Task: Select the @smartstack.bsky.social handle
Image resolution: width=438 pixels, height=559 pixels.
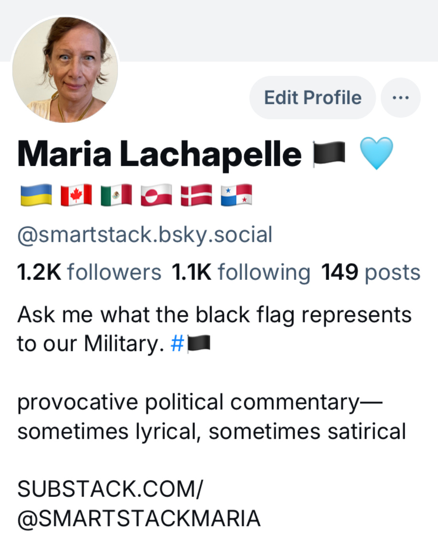Action: tap(145, 235)
